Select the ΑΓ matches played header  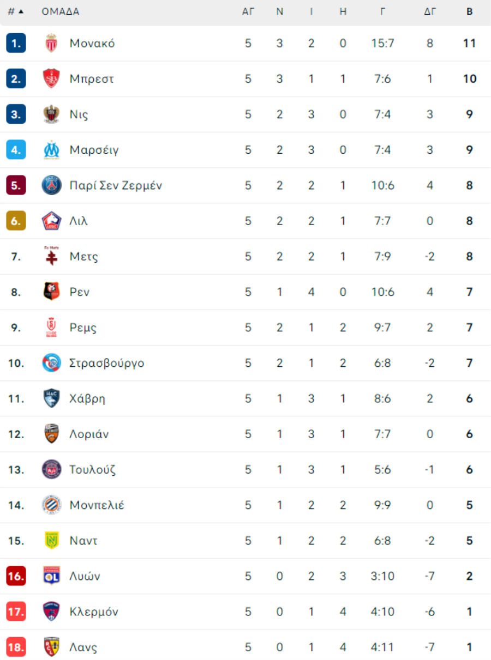pyautogui.click(x=248, y=11)
